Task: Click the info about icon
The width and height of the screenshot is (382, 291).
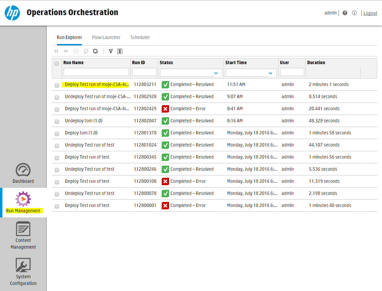Action: (354, 13)
